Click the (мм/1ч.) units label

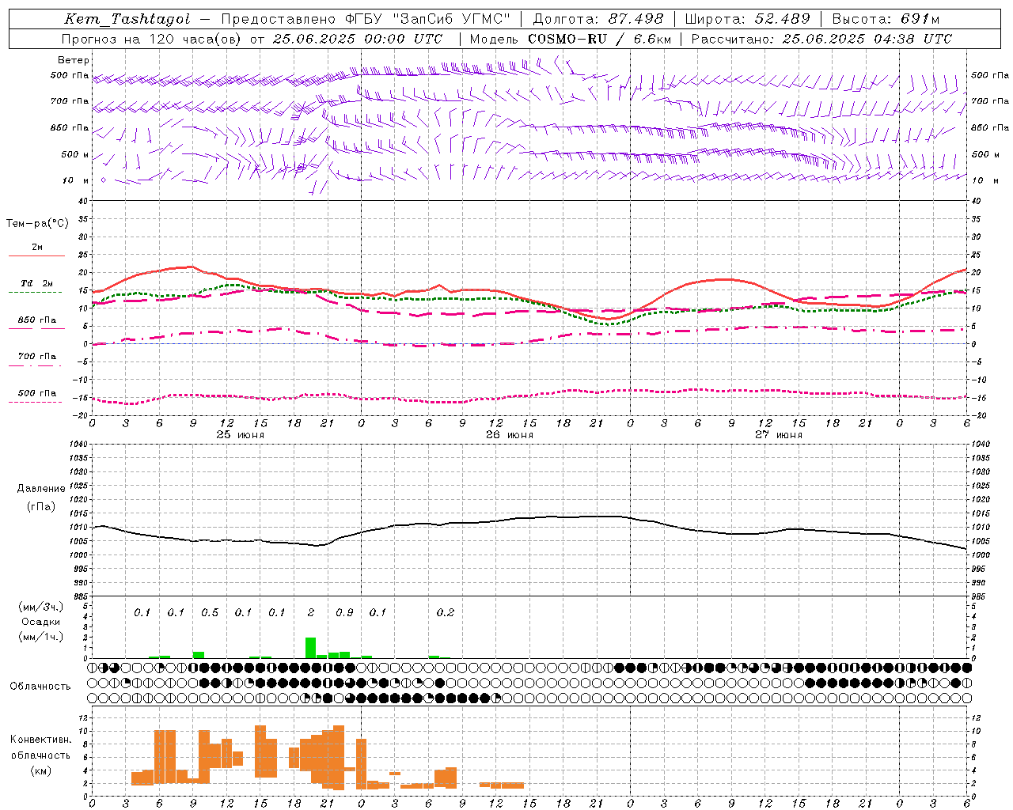[40, 637]
